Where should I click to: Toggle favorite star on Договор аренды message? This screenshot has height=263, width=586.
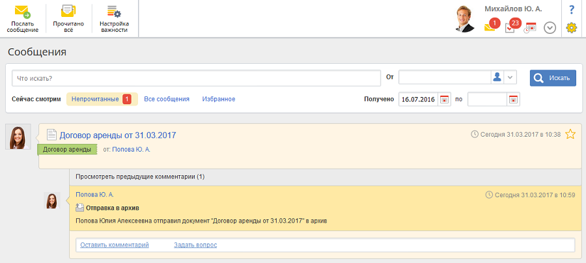coord(570,134)
